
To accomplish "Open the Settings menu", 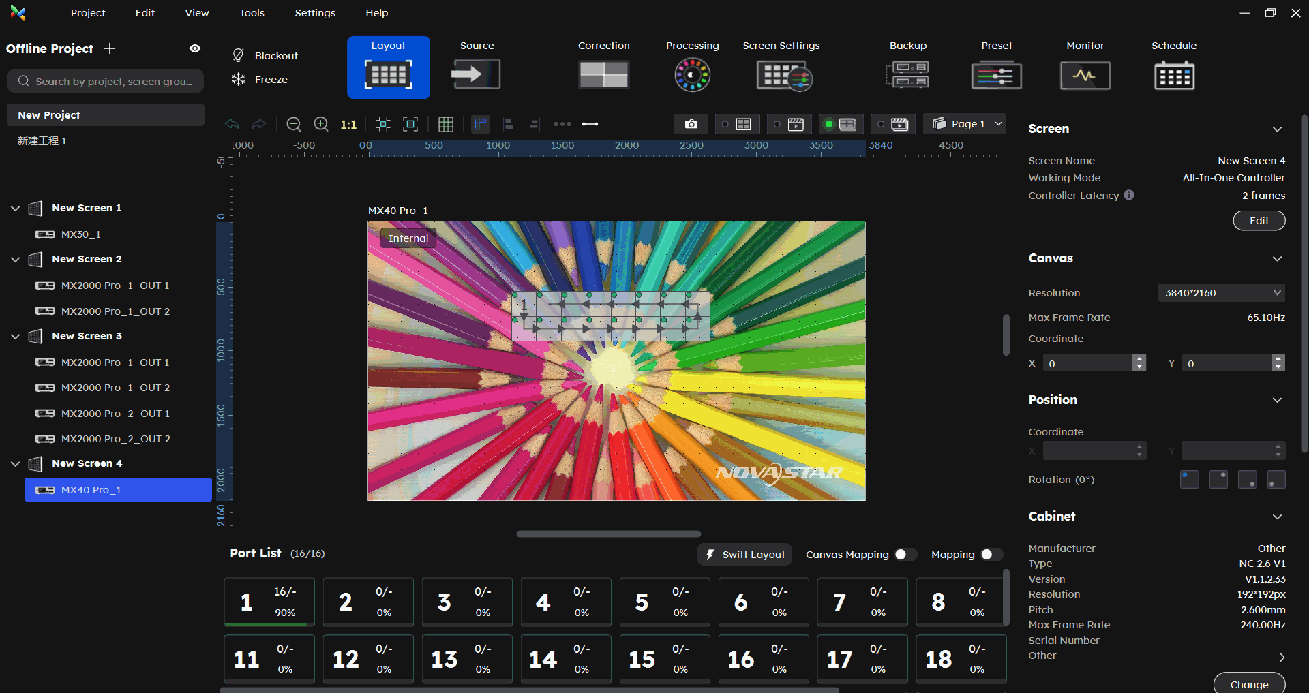I will (314, 13).
